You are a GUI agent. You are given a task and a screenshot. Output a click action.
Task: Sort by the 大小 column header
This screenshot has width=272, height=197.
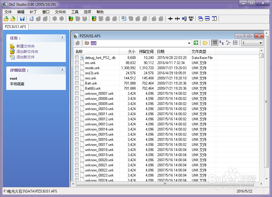[x=128, y=51]
